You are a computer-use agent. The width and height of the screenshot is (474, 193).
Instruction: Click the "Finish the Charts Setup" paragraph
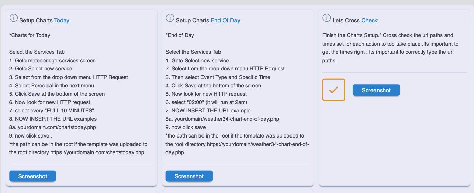390,48
